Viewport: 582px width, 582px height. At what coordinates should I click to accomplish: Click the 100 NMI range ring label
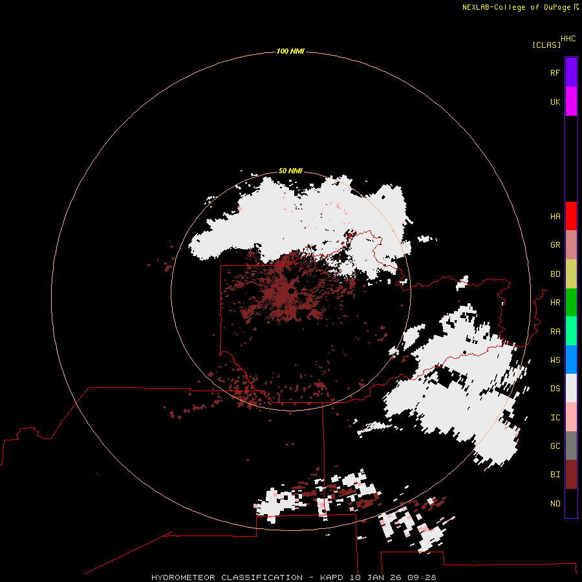290,51
